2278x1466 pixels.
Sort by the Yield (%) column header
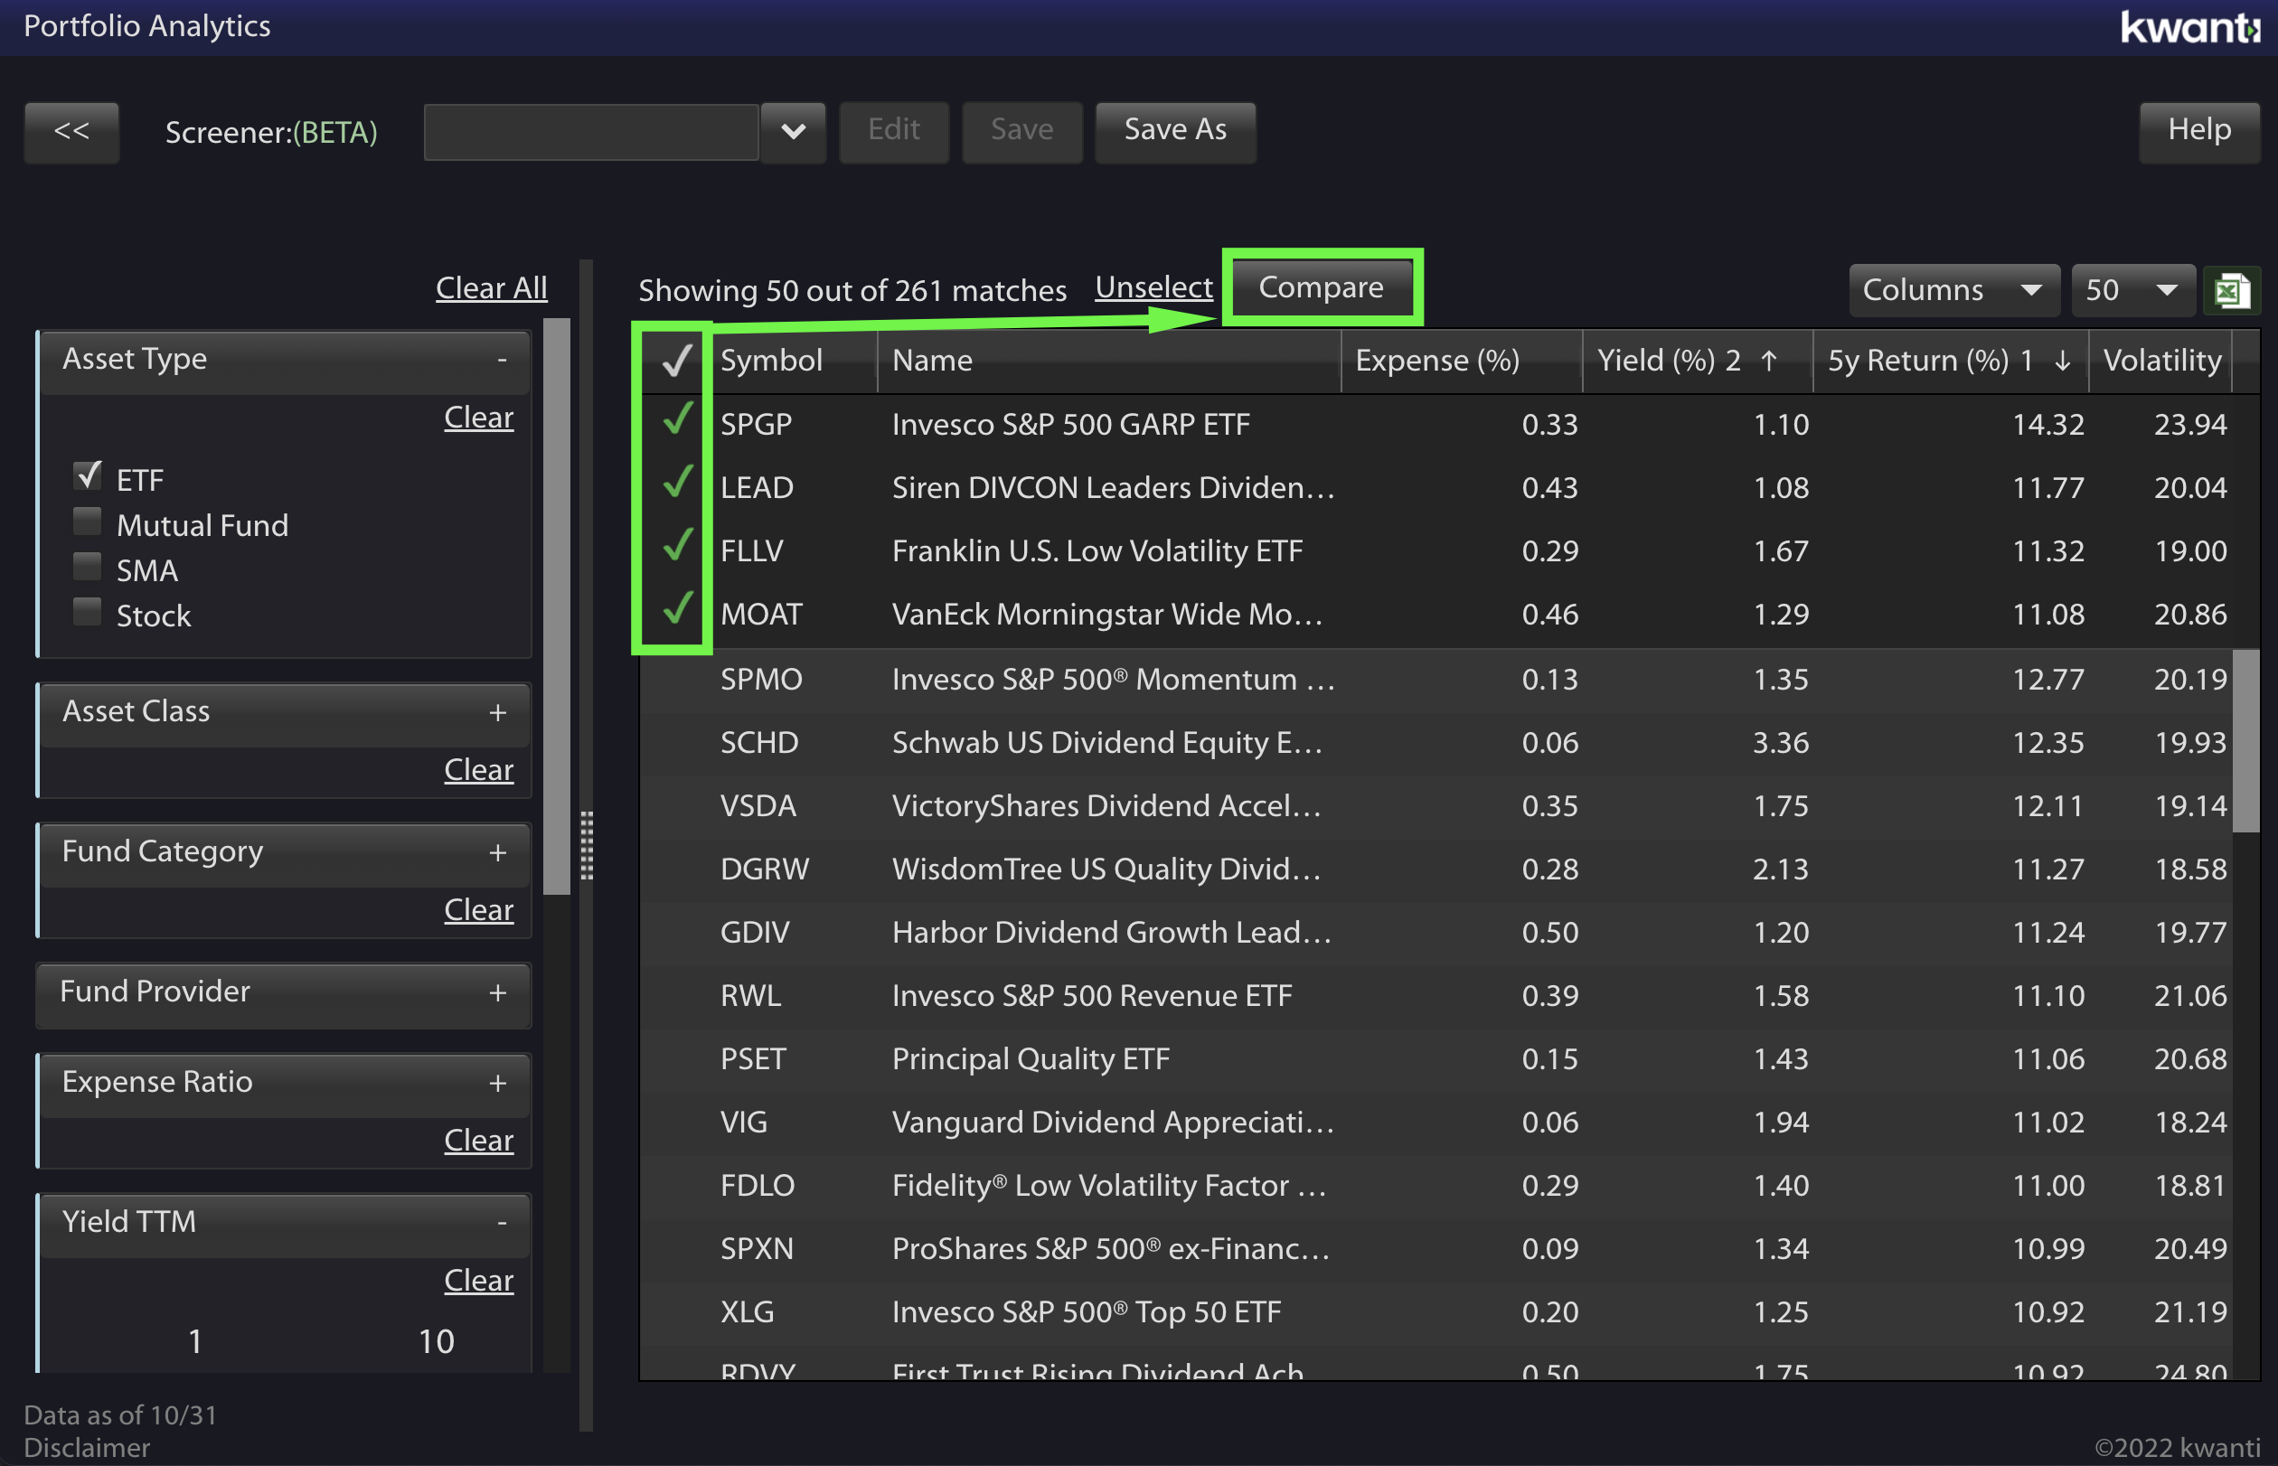tap(1698, 361)
